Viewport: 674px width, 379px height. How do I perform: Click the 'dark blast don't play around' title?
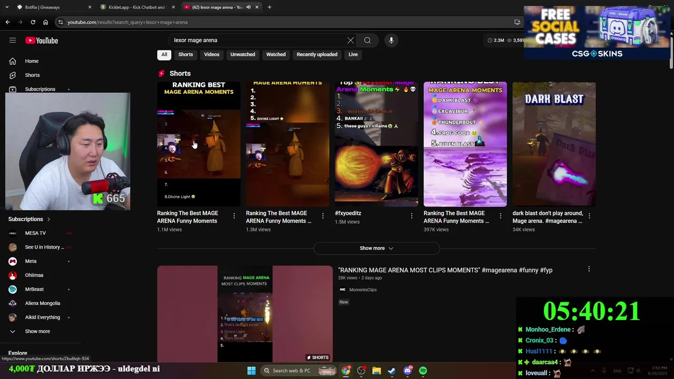coord(548,217)
